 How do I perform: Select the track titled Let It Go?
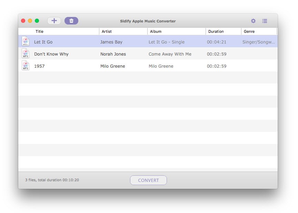[x=43, y=42]
